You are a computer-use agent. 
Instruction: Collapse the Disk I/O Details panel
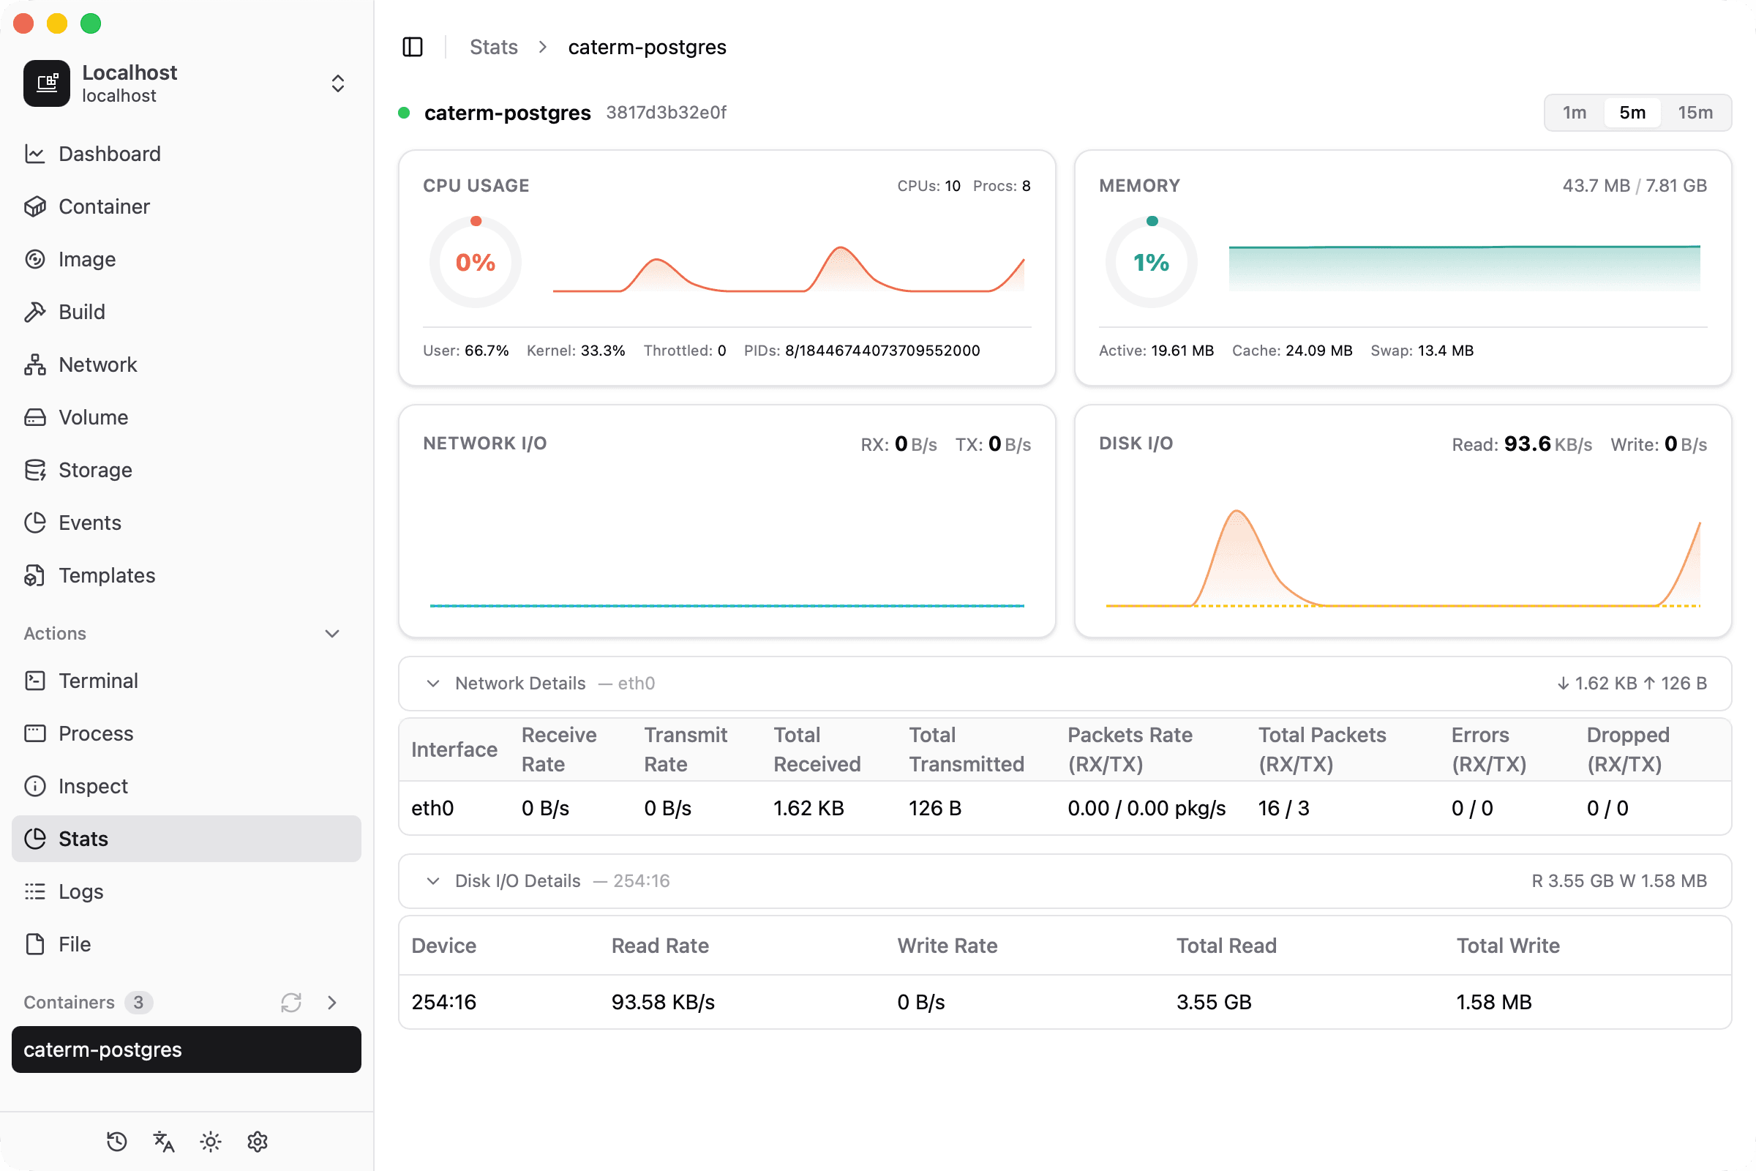pos(433,880)
